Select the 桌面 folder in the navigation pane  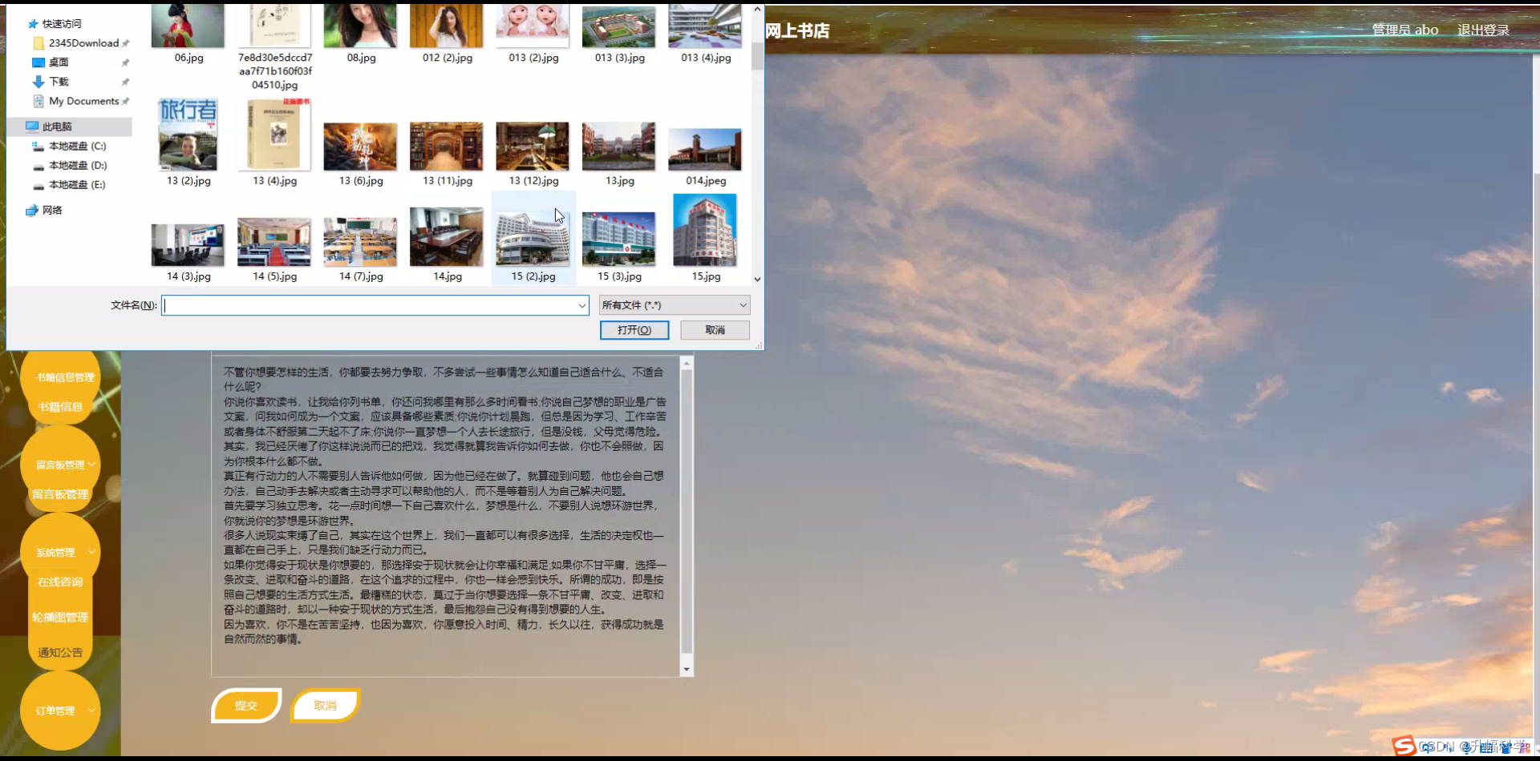click(x=60, y=62)
